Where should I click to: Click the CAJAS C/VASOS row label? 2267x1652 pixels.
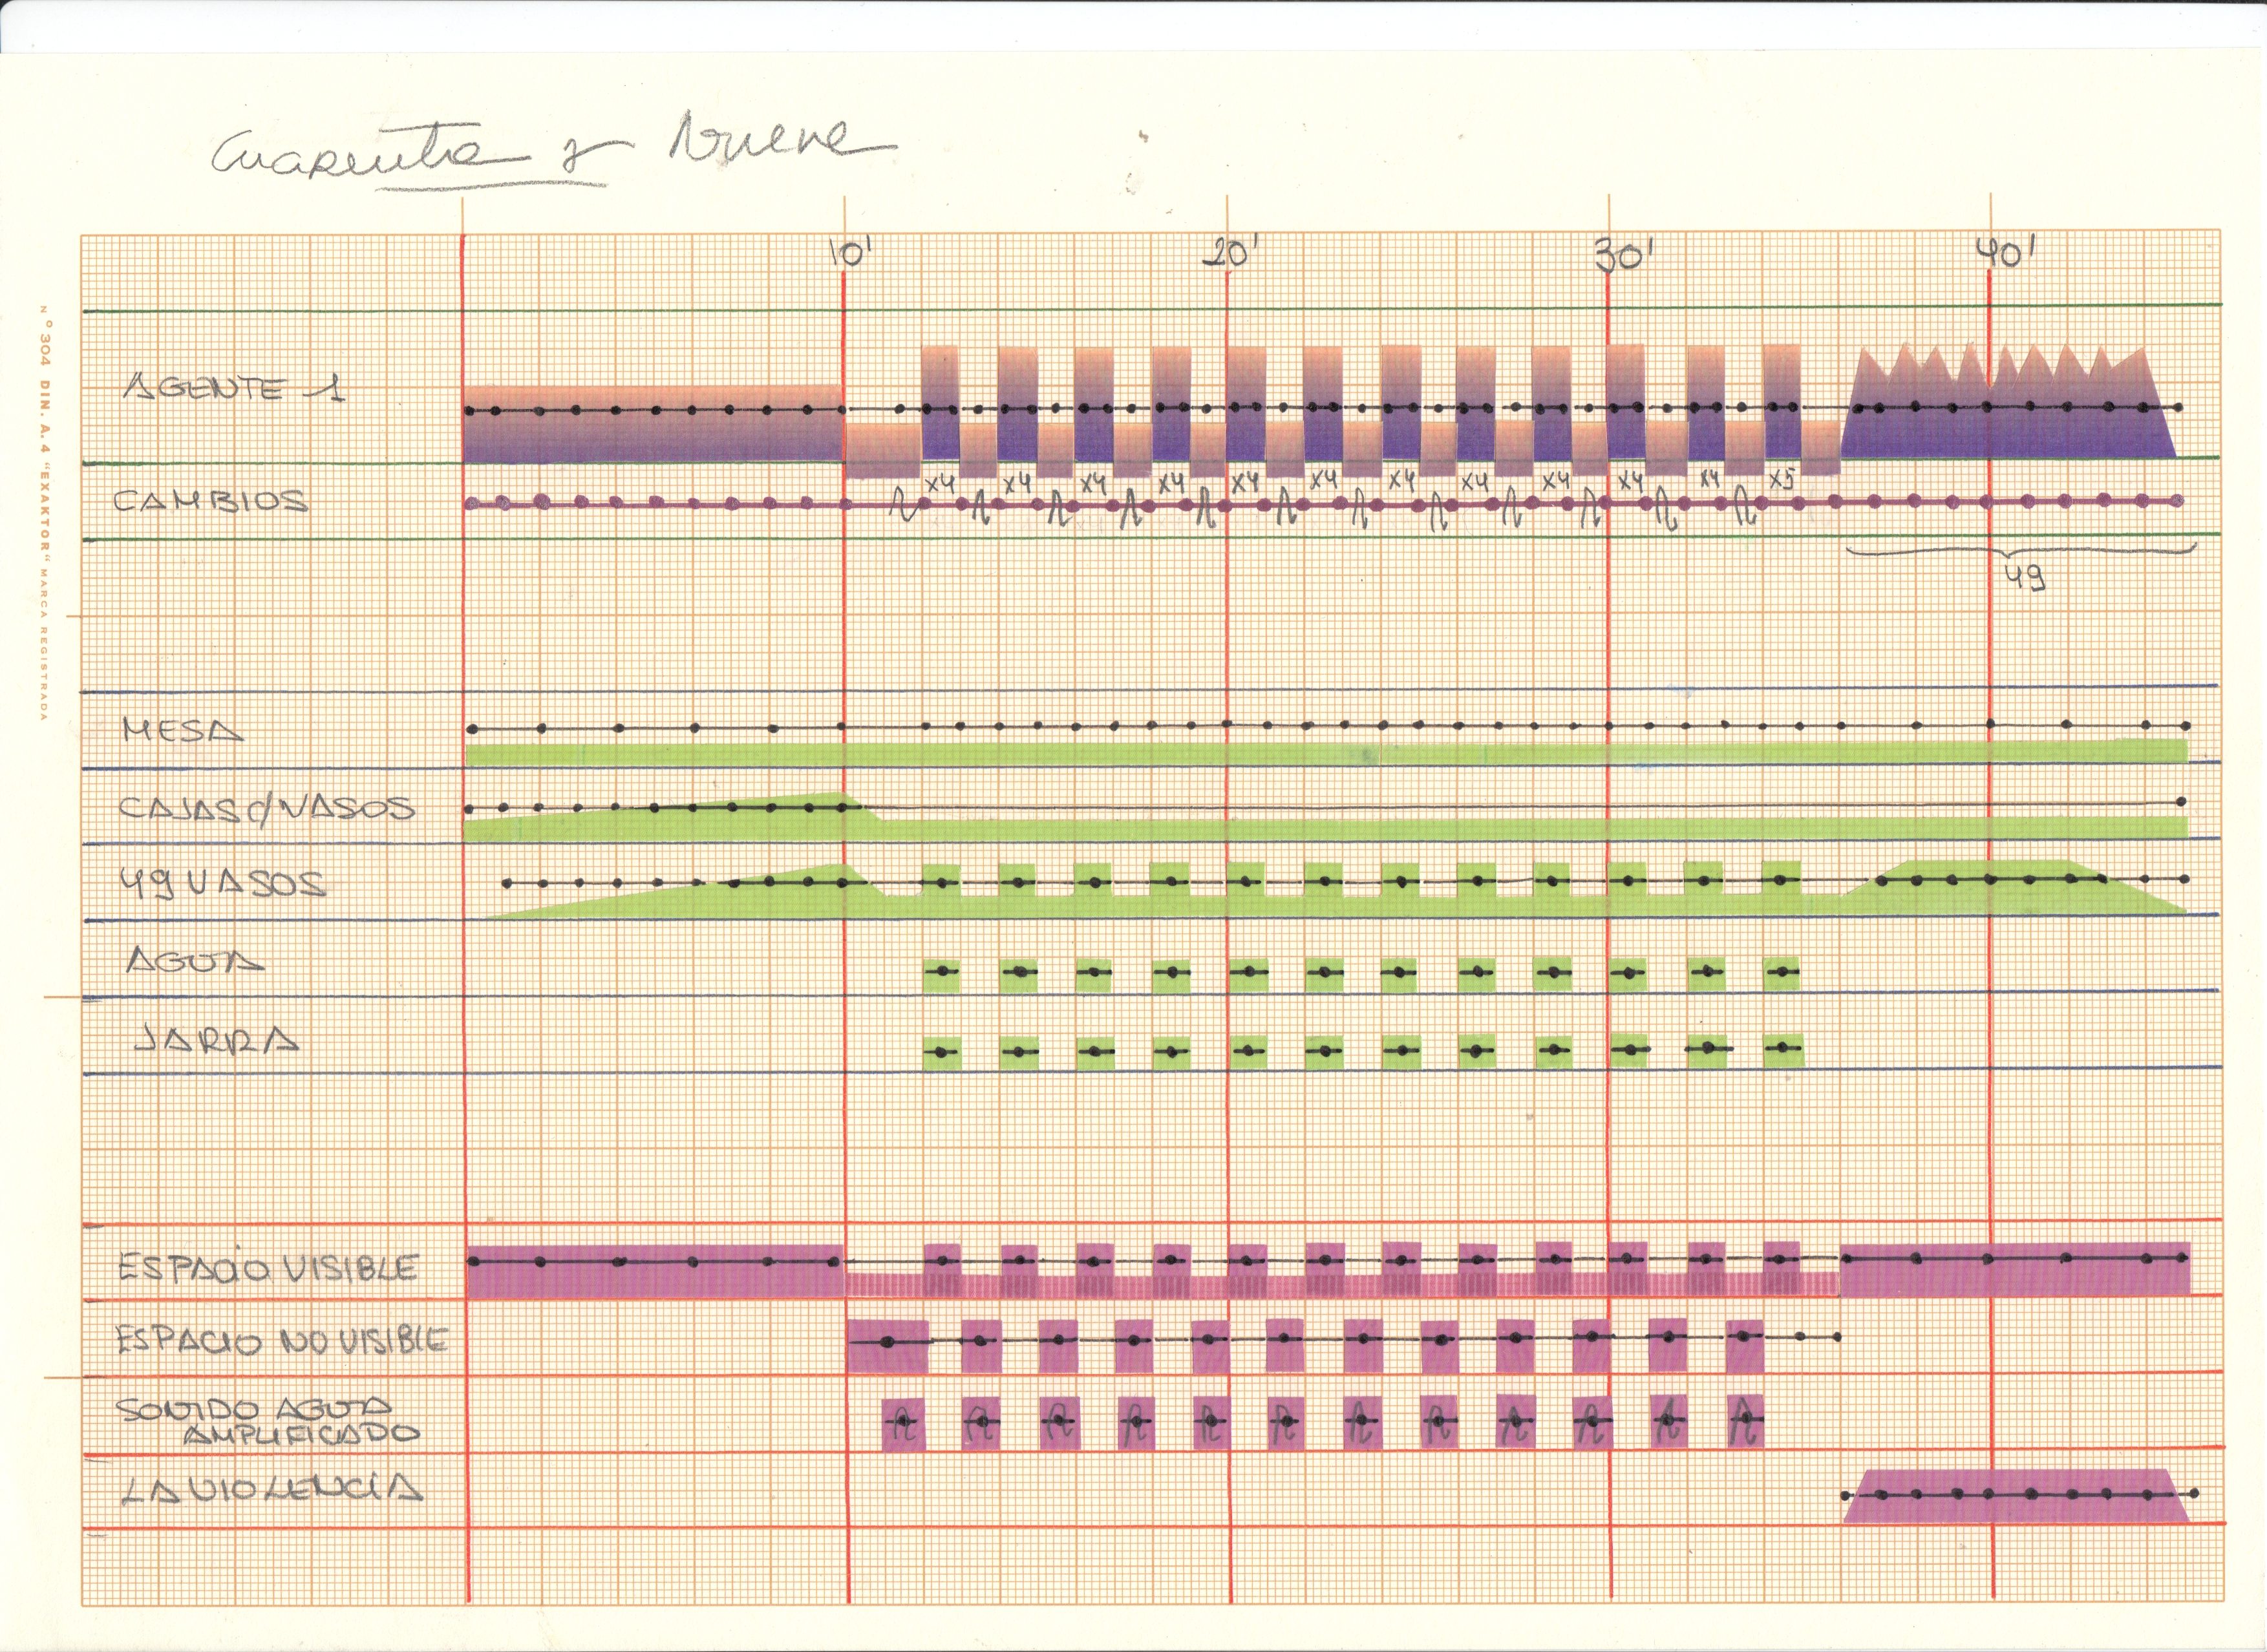pos(266,808)
